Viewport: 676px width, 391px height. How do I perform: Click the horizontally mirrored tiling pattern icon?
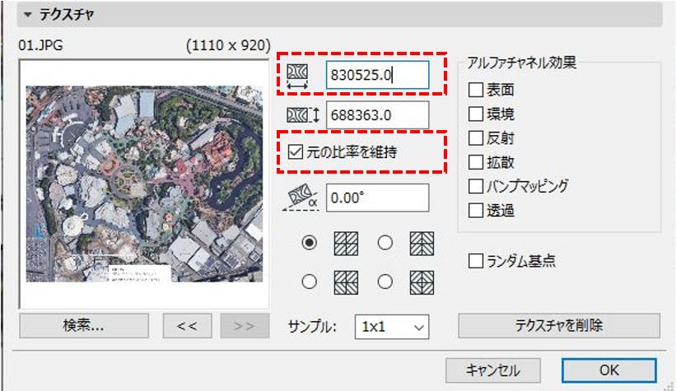(x=422, y=244)
